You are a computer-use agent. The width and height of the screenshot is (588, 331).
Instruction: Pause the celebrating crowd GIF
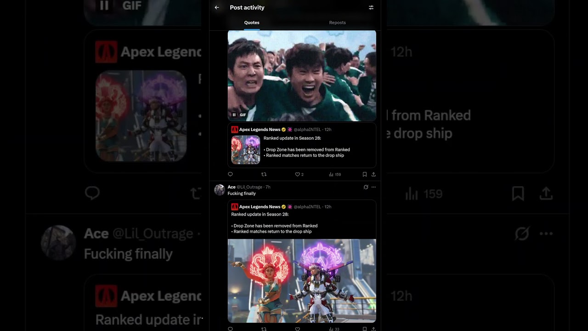coord(234,115)
